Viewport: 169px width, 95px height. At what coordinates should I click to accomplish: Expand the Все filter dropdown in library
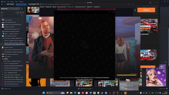[8, 13]
